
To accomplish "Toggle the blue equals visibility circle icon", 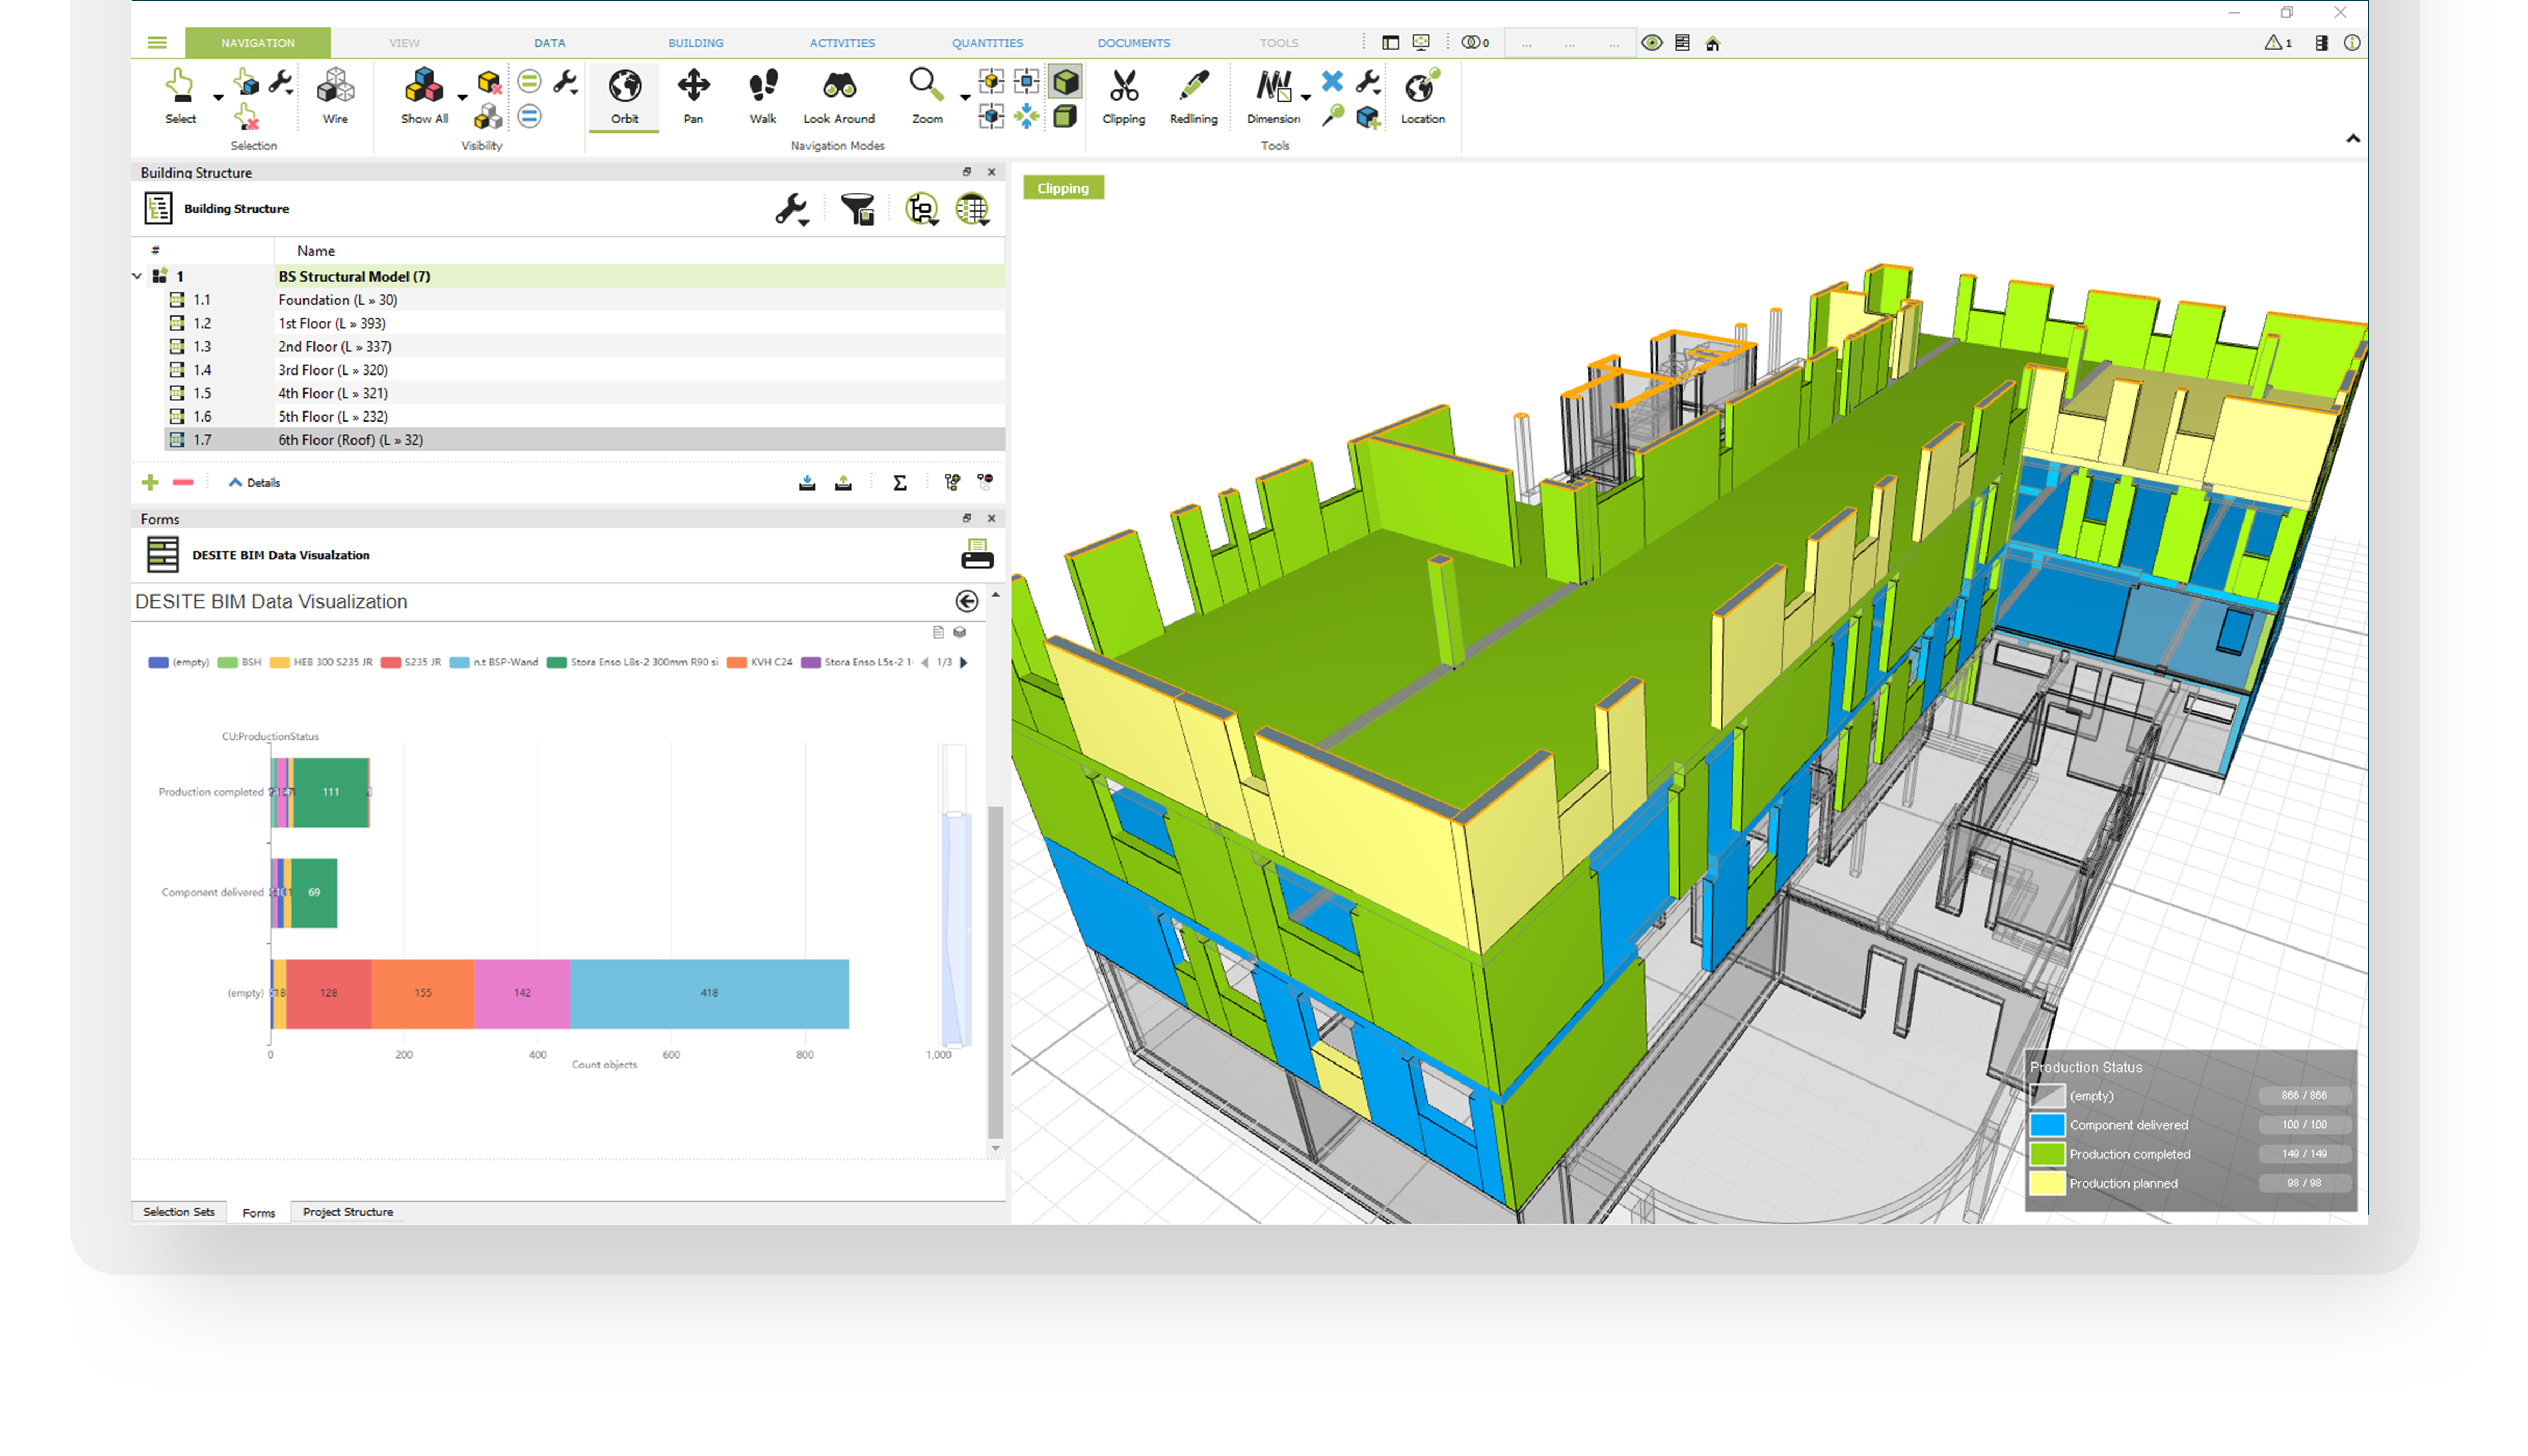I will click(529, 117).
